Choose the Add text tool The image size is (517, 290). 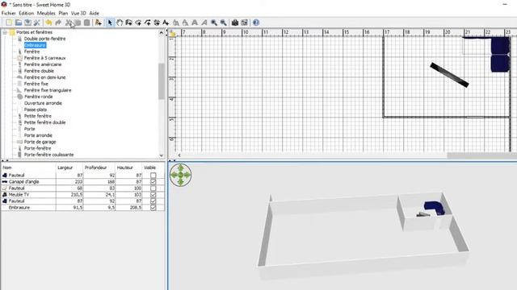166,23
